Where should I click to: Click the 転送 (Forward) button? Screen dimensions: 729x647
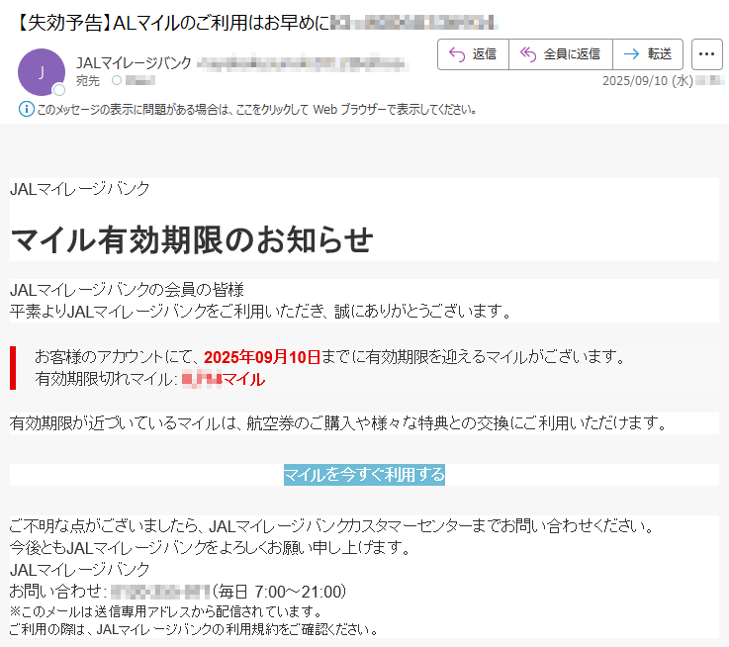[x=648, y=54]
